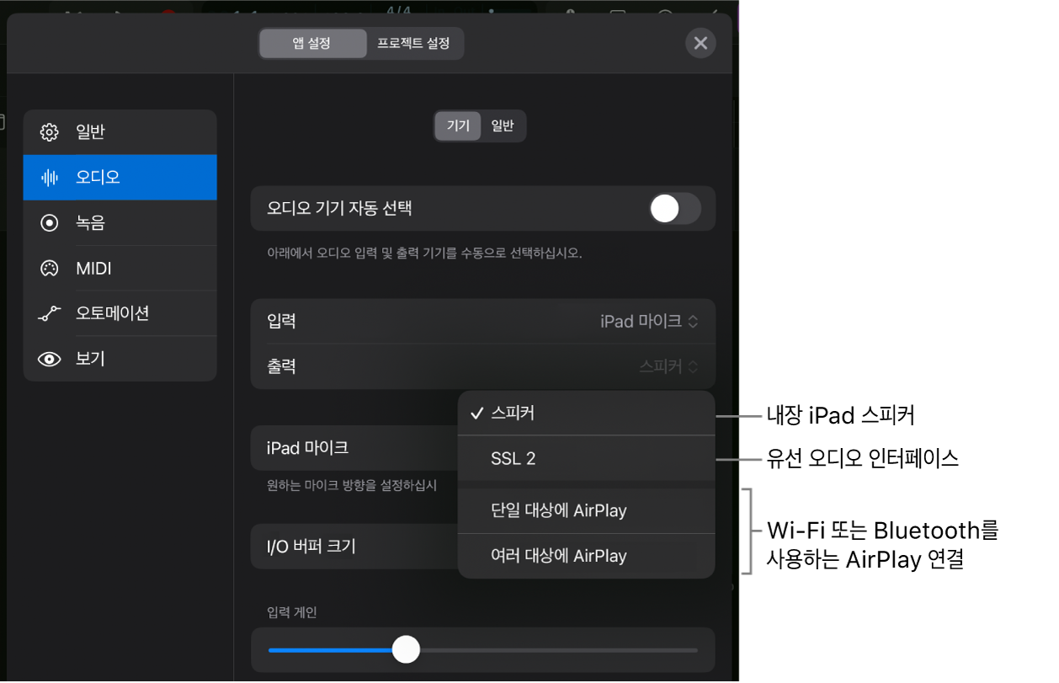Open the 일반 settings via gear icon

[x=50, y=131]
